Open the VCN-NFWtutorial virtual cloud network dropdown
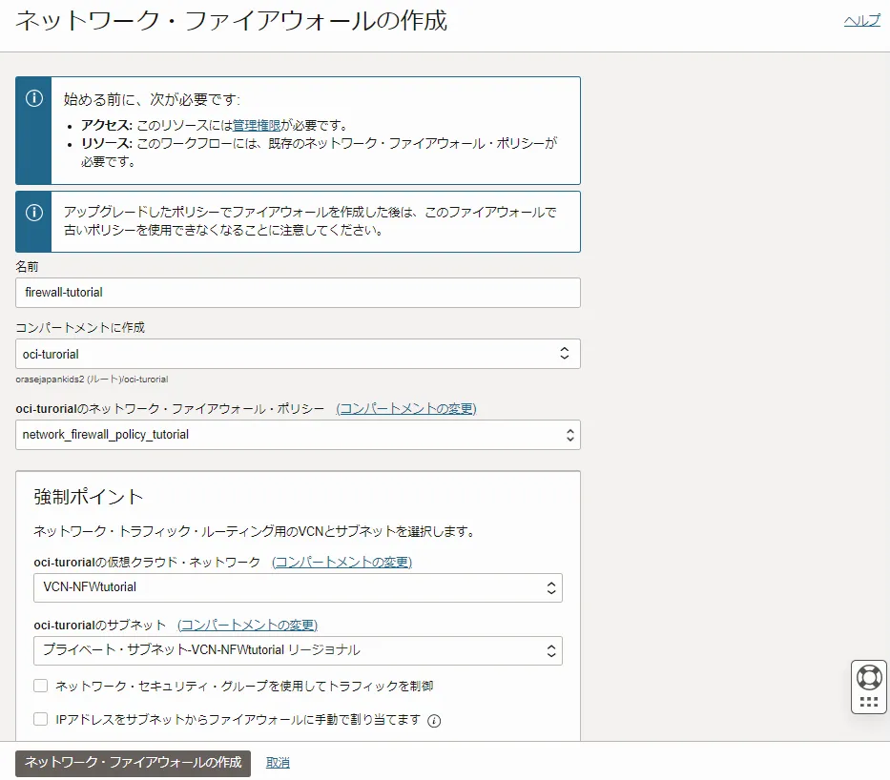 (298, 587)
